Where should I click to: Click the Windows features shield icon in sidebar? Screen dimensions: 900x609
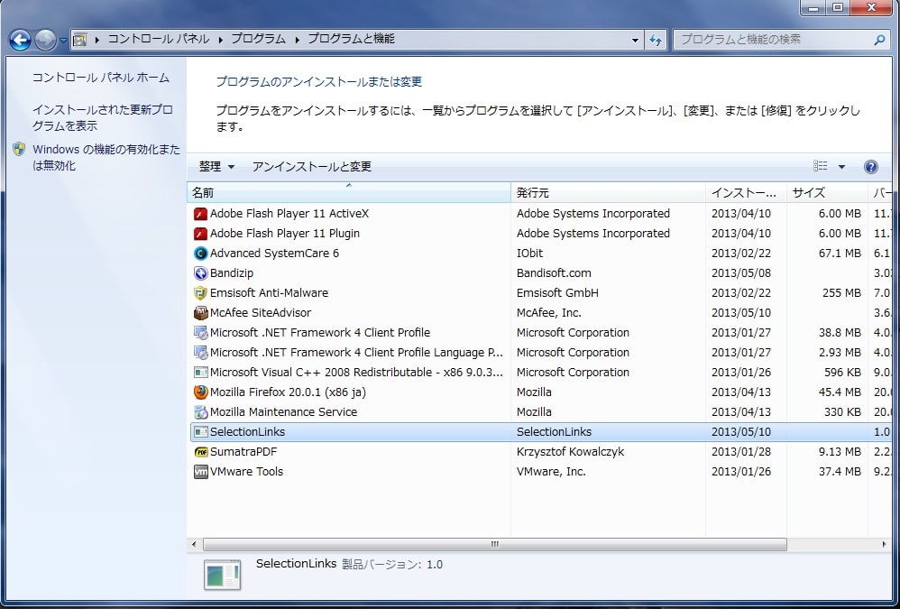click(20, 149)
